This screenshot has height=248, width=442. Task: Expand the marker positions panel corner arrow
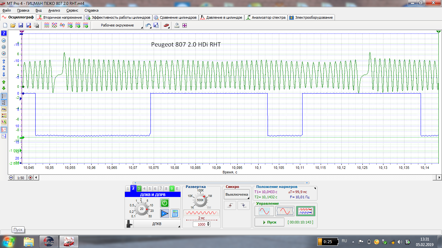click(x=315, y=188)
